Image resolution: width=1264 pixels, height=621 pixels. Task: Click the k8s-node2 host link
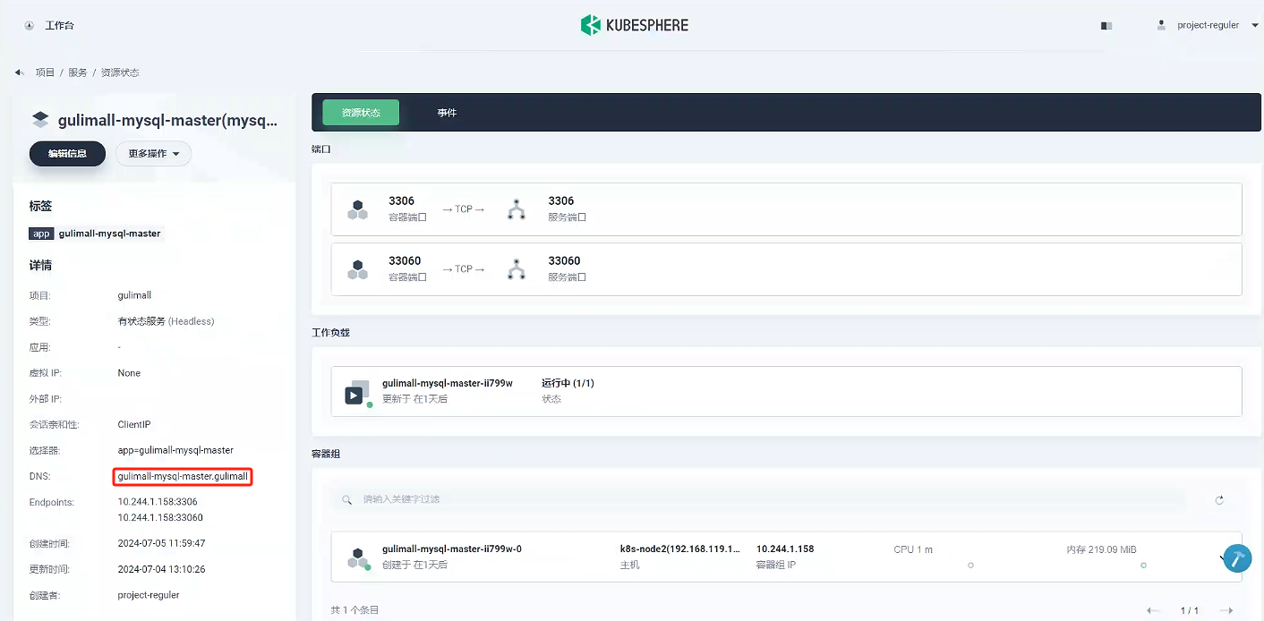click(680, 549)
